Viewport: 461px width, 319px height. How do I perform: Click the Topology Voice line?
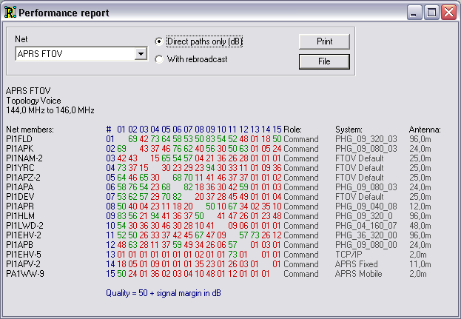[x=33, y=101]
